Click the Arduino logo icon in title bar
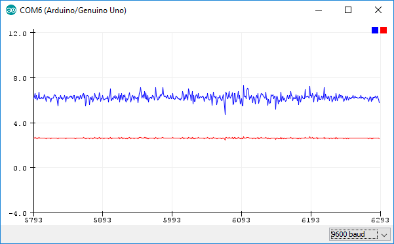The width and height of the screenshot is (394, 244). pyautogui.click(x=10, y=10)
